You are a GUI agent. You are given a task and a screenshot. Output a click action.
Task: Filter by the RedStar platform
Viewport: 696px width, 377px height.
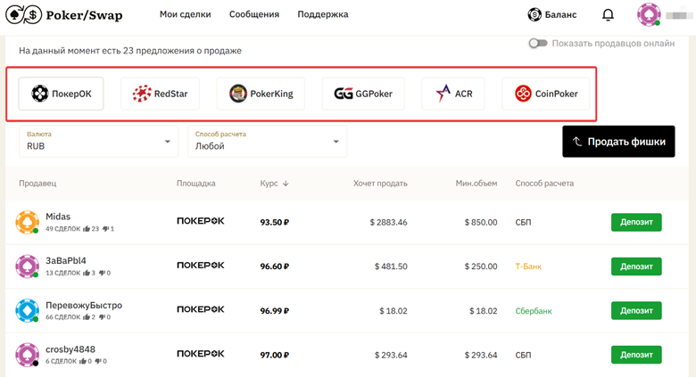coord(160,94)
